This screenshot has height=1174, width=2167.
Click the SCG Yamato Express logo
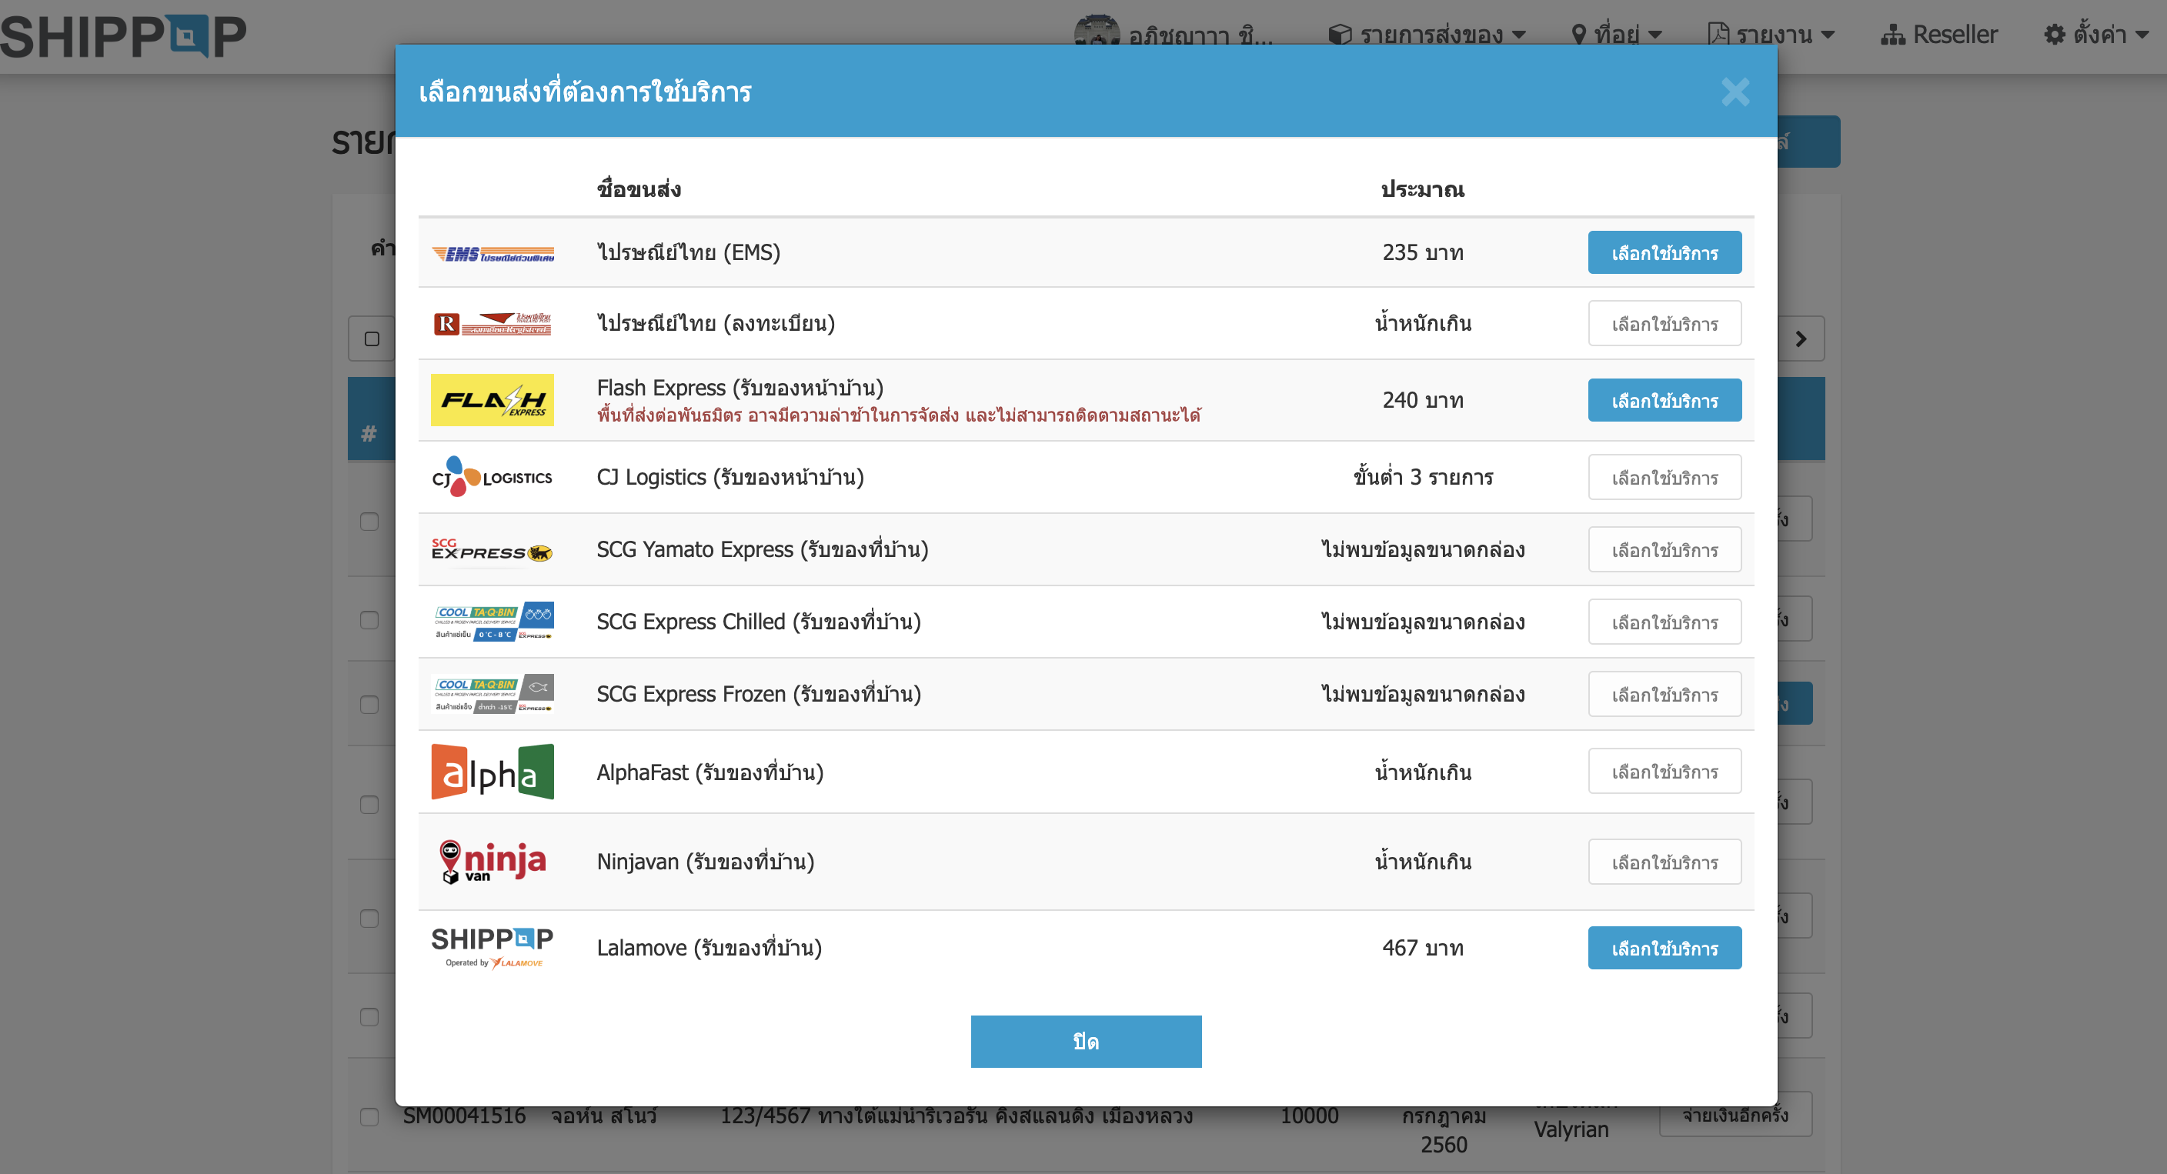click(x=492, y=551)
